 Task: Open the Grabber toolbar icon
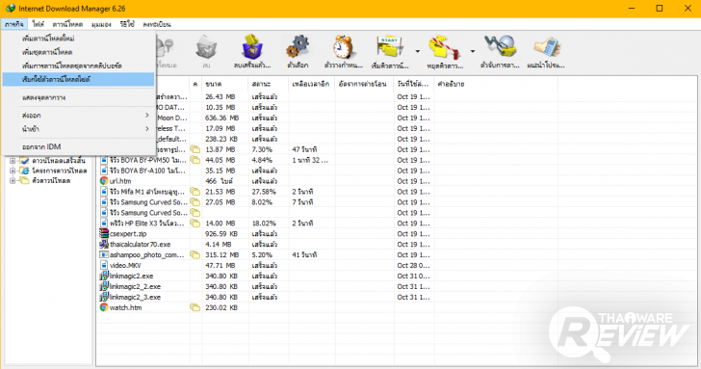click(500, 47)
